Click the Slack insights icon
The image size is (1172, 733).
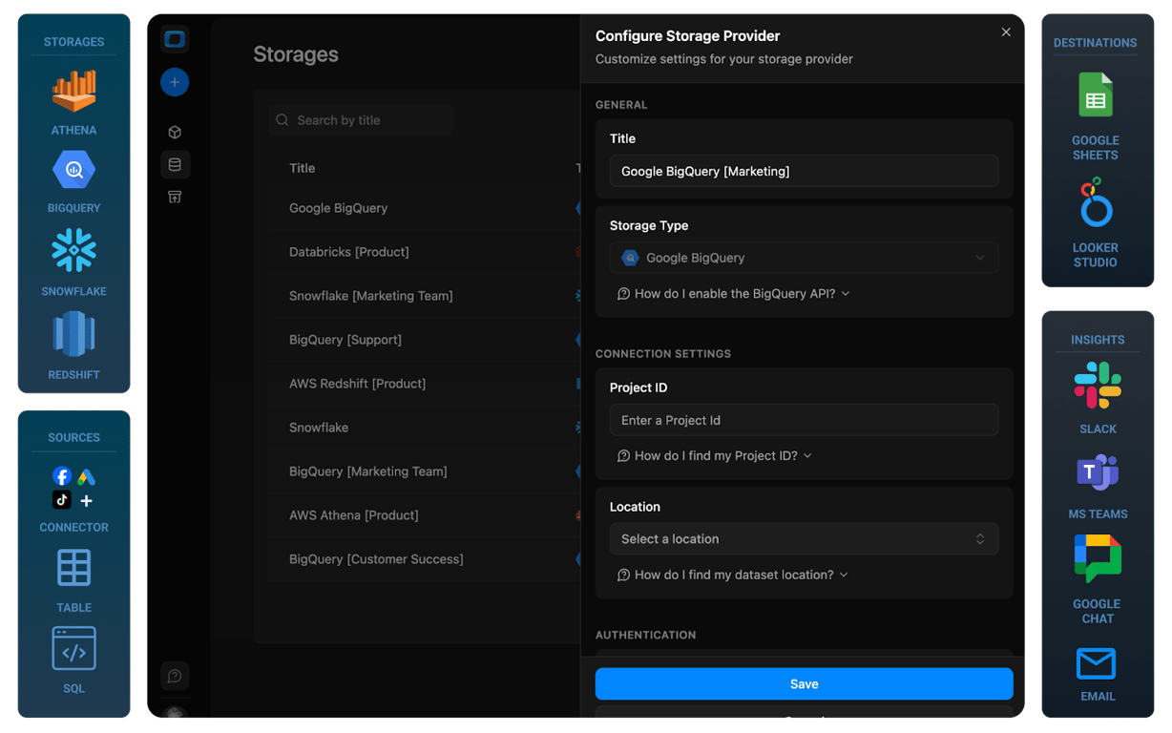tap(1098, 386)
